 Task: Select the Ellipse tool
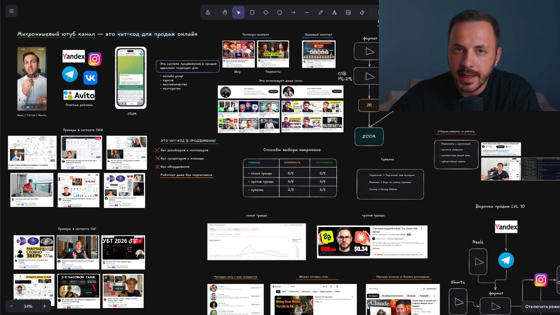point(280,12)
